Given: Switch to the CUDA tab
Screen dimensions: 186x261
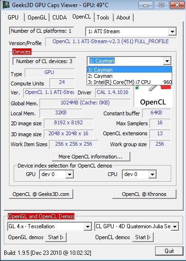Looking at the screenshot, I should [59, 18].
